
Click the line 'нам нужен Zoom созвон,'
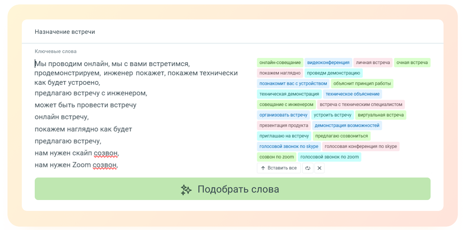click(x=76, y=165)
